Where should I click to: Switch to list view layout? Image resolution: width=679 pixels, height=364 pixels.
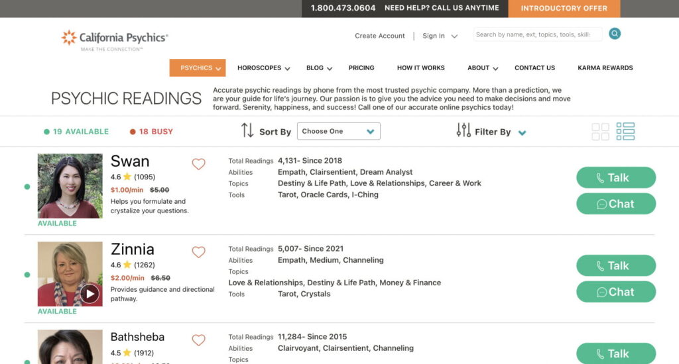pyautogui.click(x=626, y=132)
